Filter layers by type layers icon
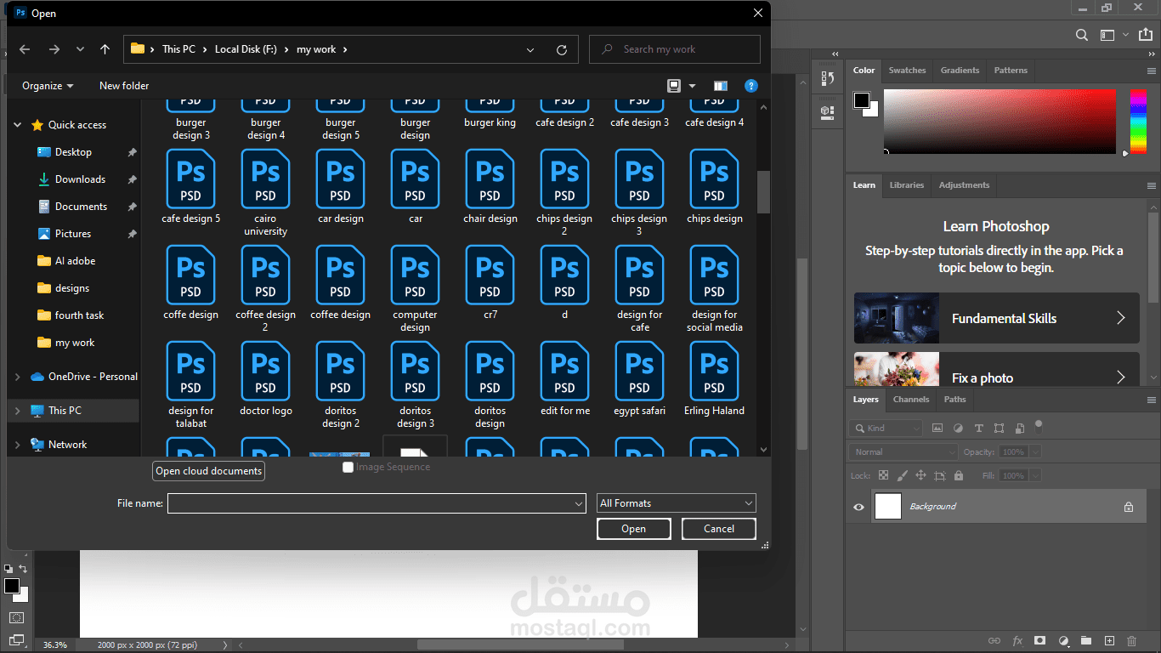Viewport: 1161px width, 653px height. tap(978, 429)
